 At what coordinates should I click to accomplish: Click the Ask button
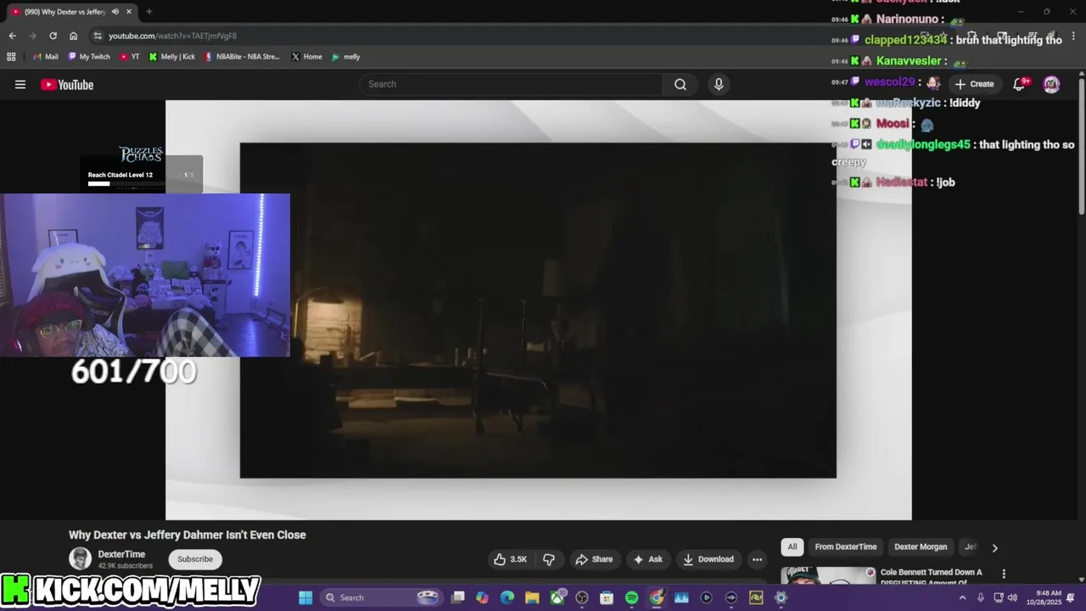[647, 559]
